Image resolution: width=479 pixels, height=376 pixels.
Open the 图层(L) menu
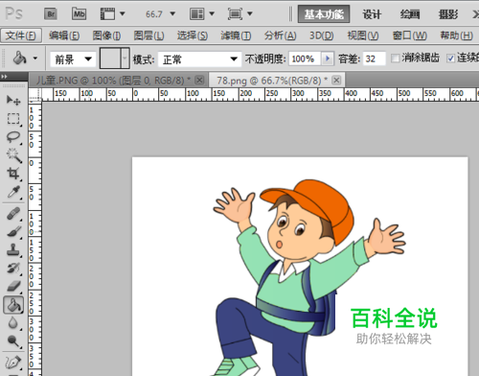click(148, 35)
